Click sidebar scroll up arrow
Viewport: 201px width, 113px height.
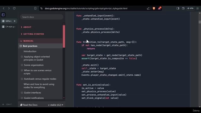64,24
